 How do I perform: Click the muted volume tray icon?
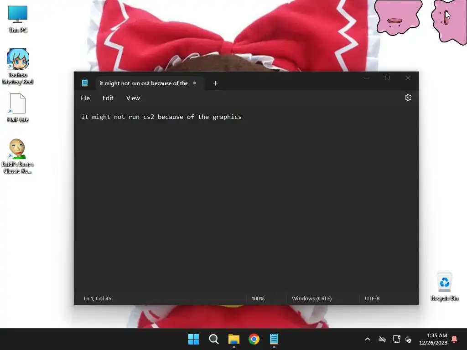coord(408,339)
